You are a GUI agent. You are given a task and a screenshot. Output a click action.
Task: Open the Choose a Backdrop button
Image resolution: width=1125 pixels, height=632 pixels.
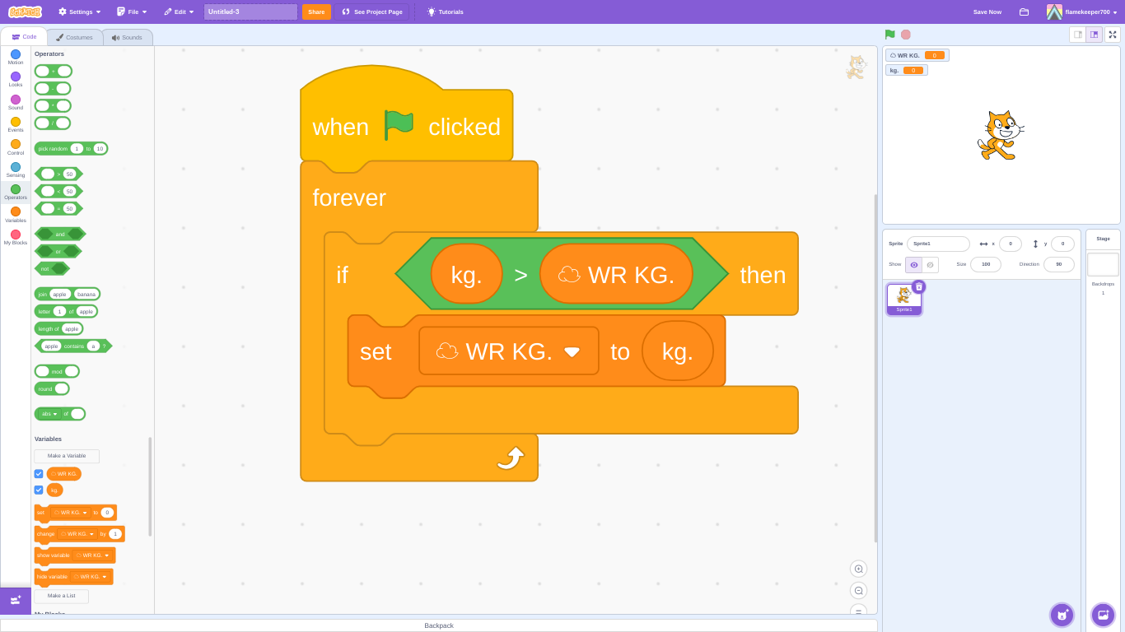click(x=1103, y=615)
